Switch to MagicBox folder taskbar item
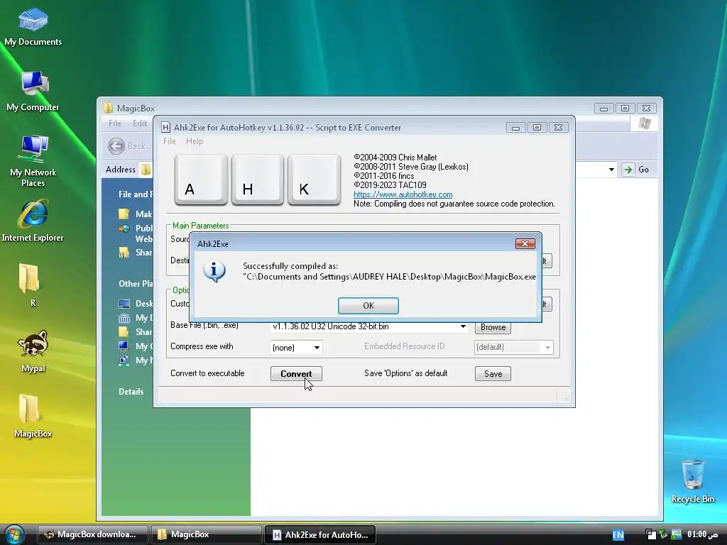727x545 pixels. (207, 534)
